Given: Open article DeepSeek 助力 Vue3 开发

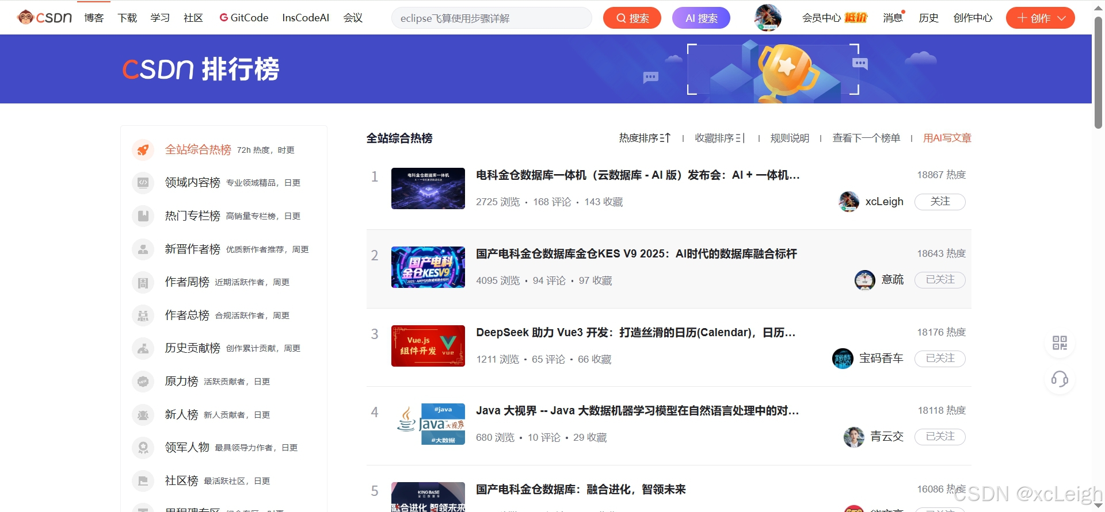Looking at the screenshot, I should pyautogui.click(x=636, y=333).
